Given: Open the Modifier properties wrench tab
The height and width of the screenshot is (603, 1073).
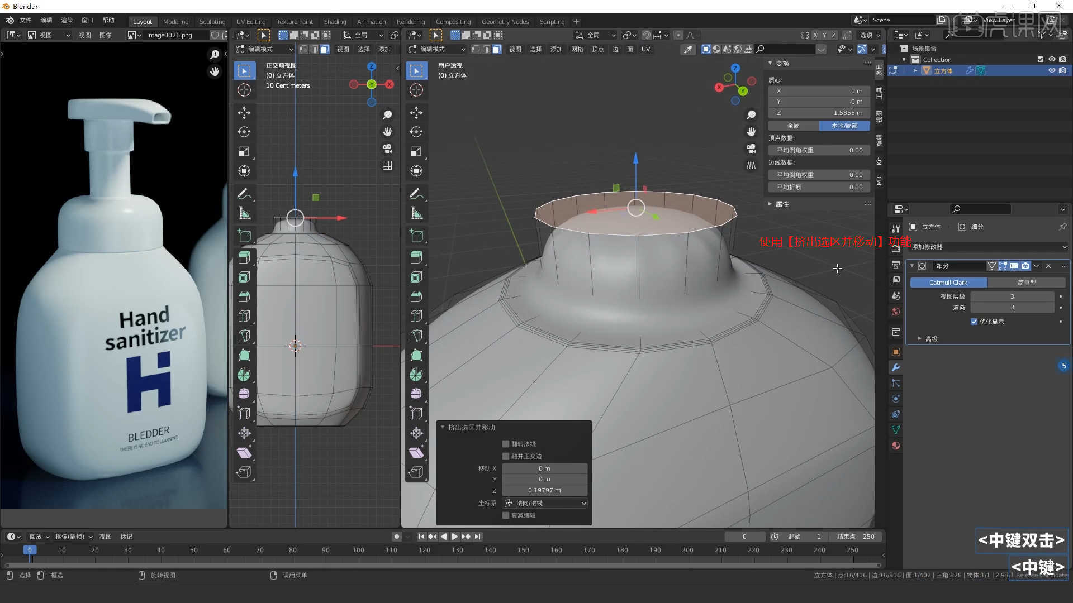Looking at the screenshot, I should (896, 367).
